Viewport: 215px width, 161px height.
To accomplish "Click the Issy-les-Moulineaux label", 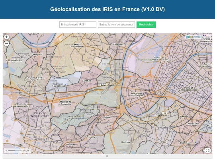I will (162, 114).
